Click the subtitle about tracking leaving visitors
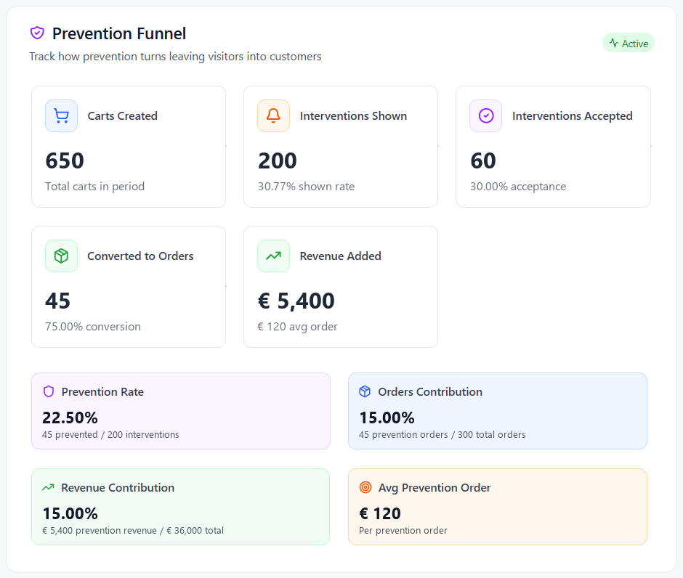Viewport: 683px width, 578px height. 175,57
